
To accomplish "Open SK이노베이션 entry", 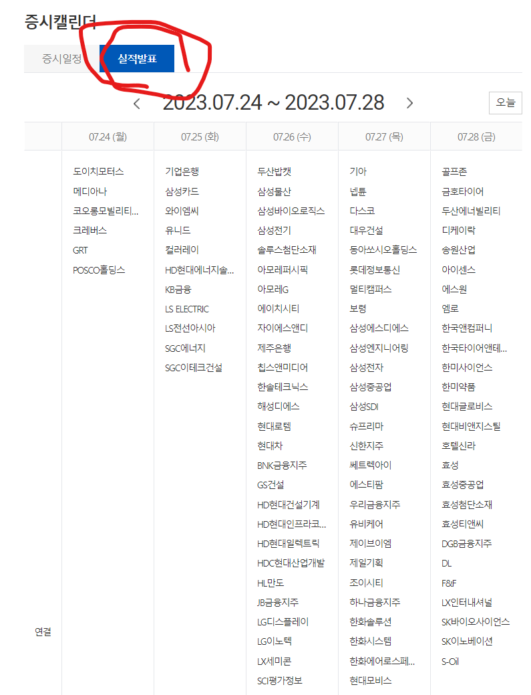I will tap(468, 641).
